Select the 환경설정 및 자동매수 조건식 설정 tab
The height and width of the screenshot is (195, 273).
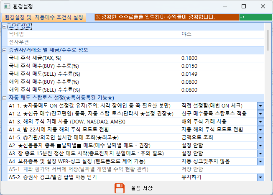pos(43,18)
